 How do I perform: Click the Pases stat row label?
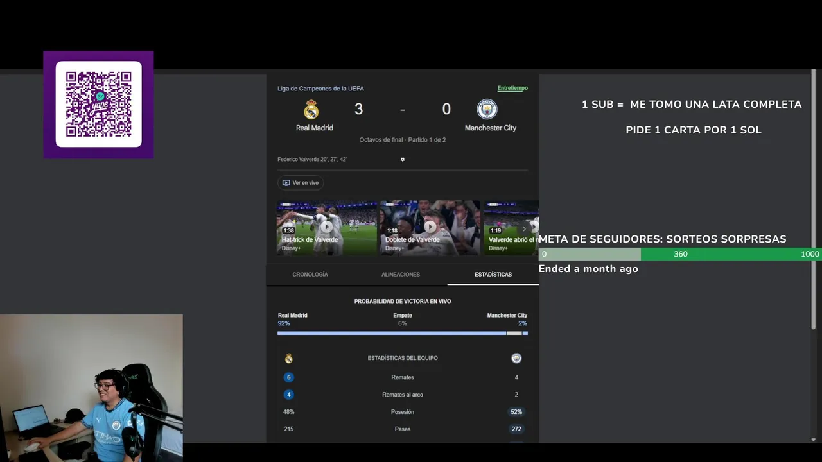click(403, 429)
